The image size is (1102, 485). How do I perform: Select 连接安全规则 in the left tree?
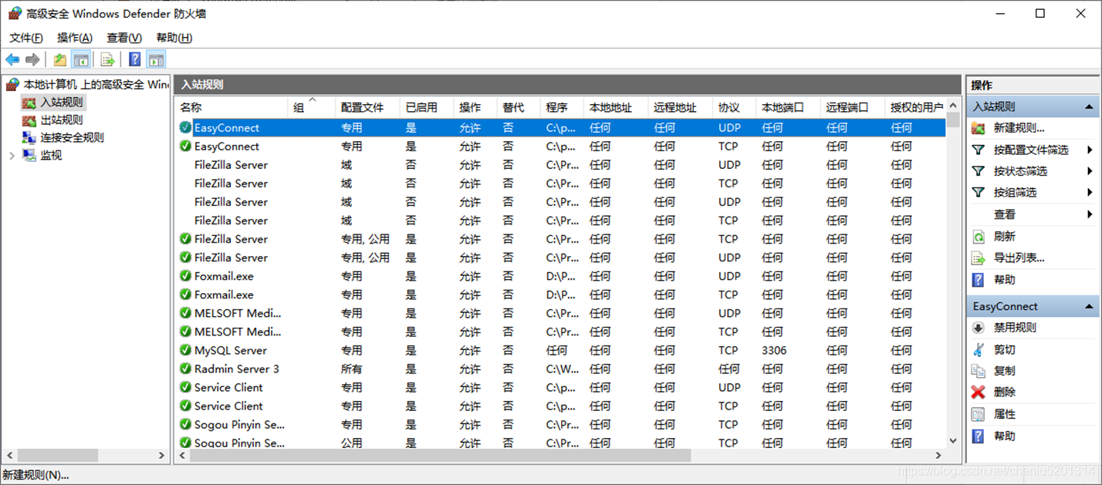click(72, 137)
